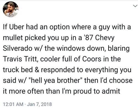Click the word 'blaring' in tweet

coord(119,48)
